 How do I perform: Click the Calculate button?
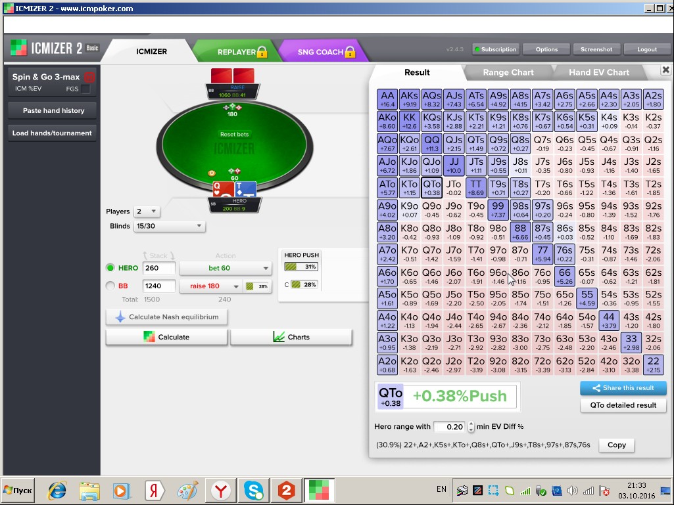click(167, 337)
